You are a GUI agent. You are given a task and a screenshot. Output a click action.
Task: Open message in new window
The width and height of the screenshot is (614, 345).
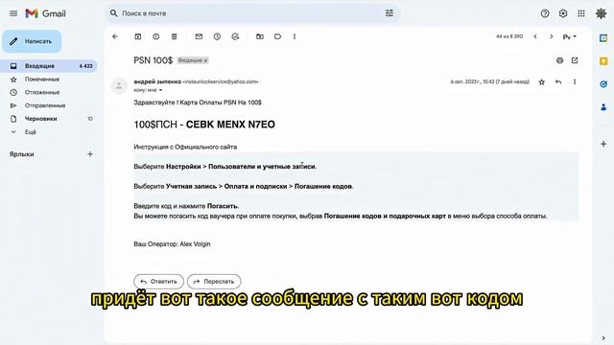(x=575, y=60)
